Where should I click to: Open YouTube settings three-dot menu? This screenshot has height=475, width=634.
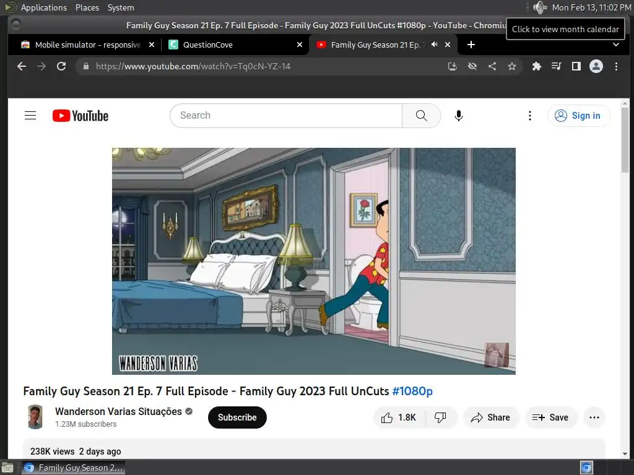[x=530, y=116]
